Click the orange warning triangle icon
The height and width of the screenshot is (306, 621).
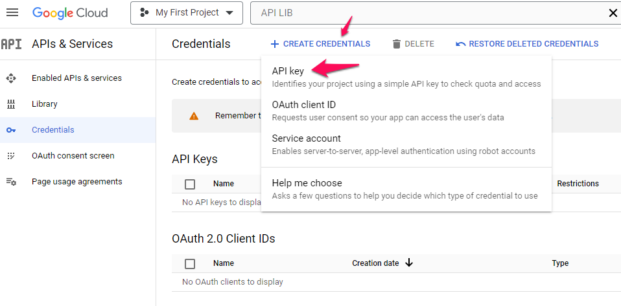point(194,116)
